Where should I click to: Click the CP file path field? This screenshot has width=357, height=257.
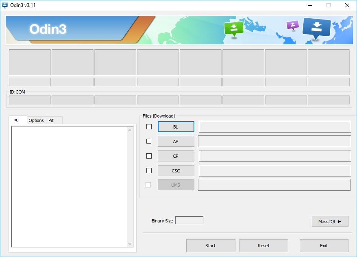point(275,156)
